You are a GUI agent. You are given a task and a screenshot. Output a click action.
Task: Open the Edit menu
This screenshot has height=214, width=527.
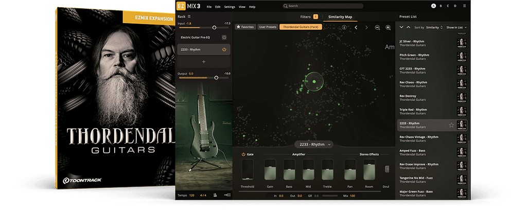click(218, 7)
